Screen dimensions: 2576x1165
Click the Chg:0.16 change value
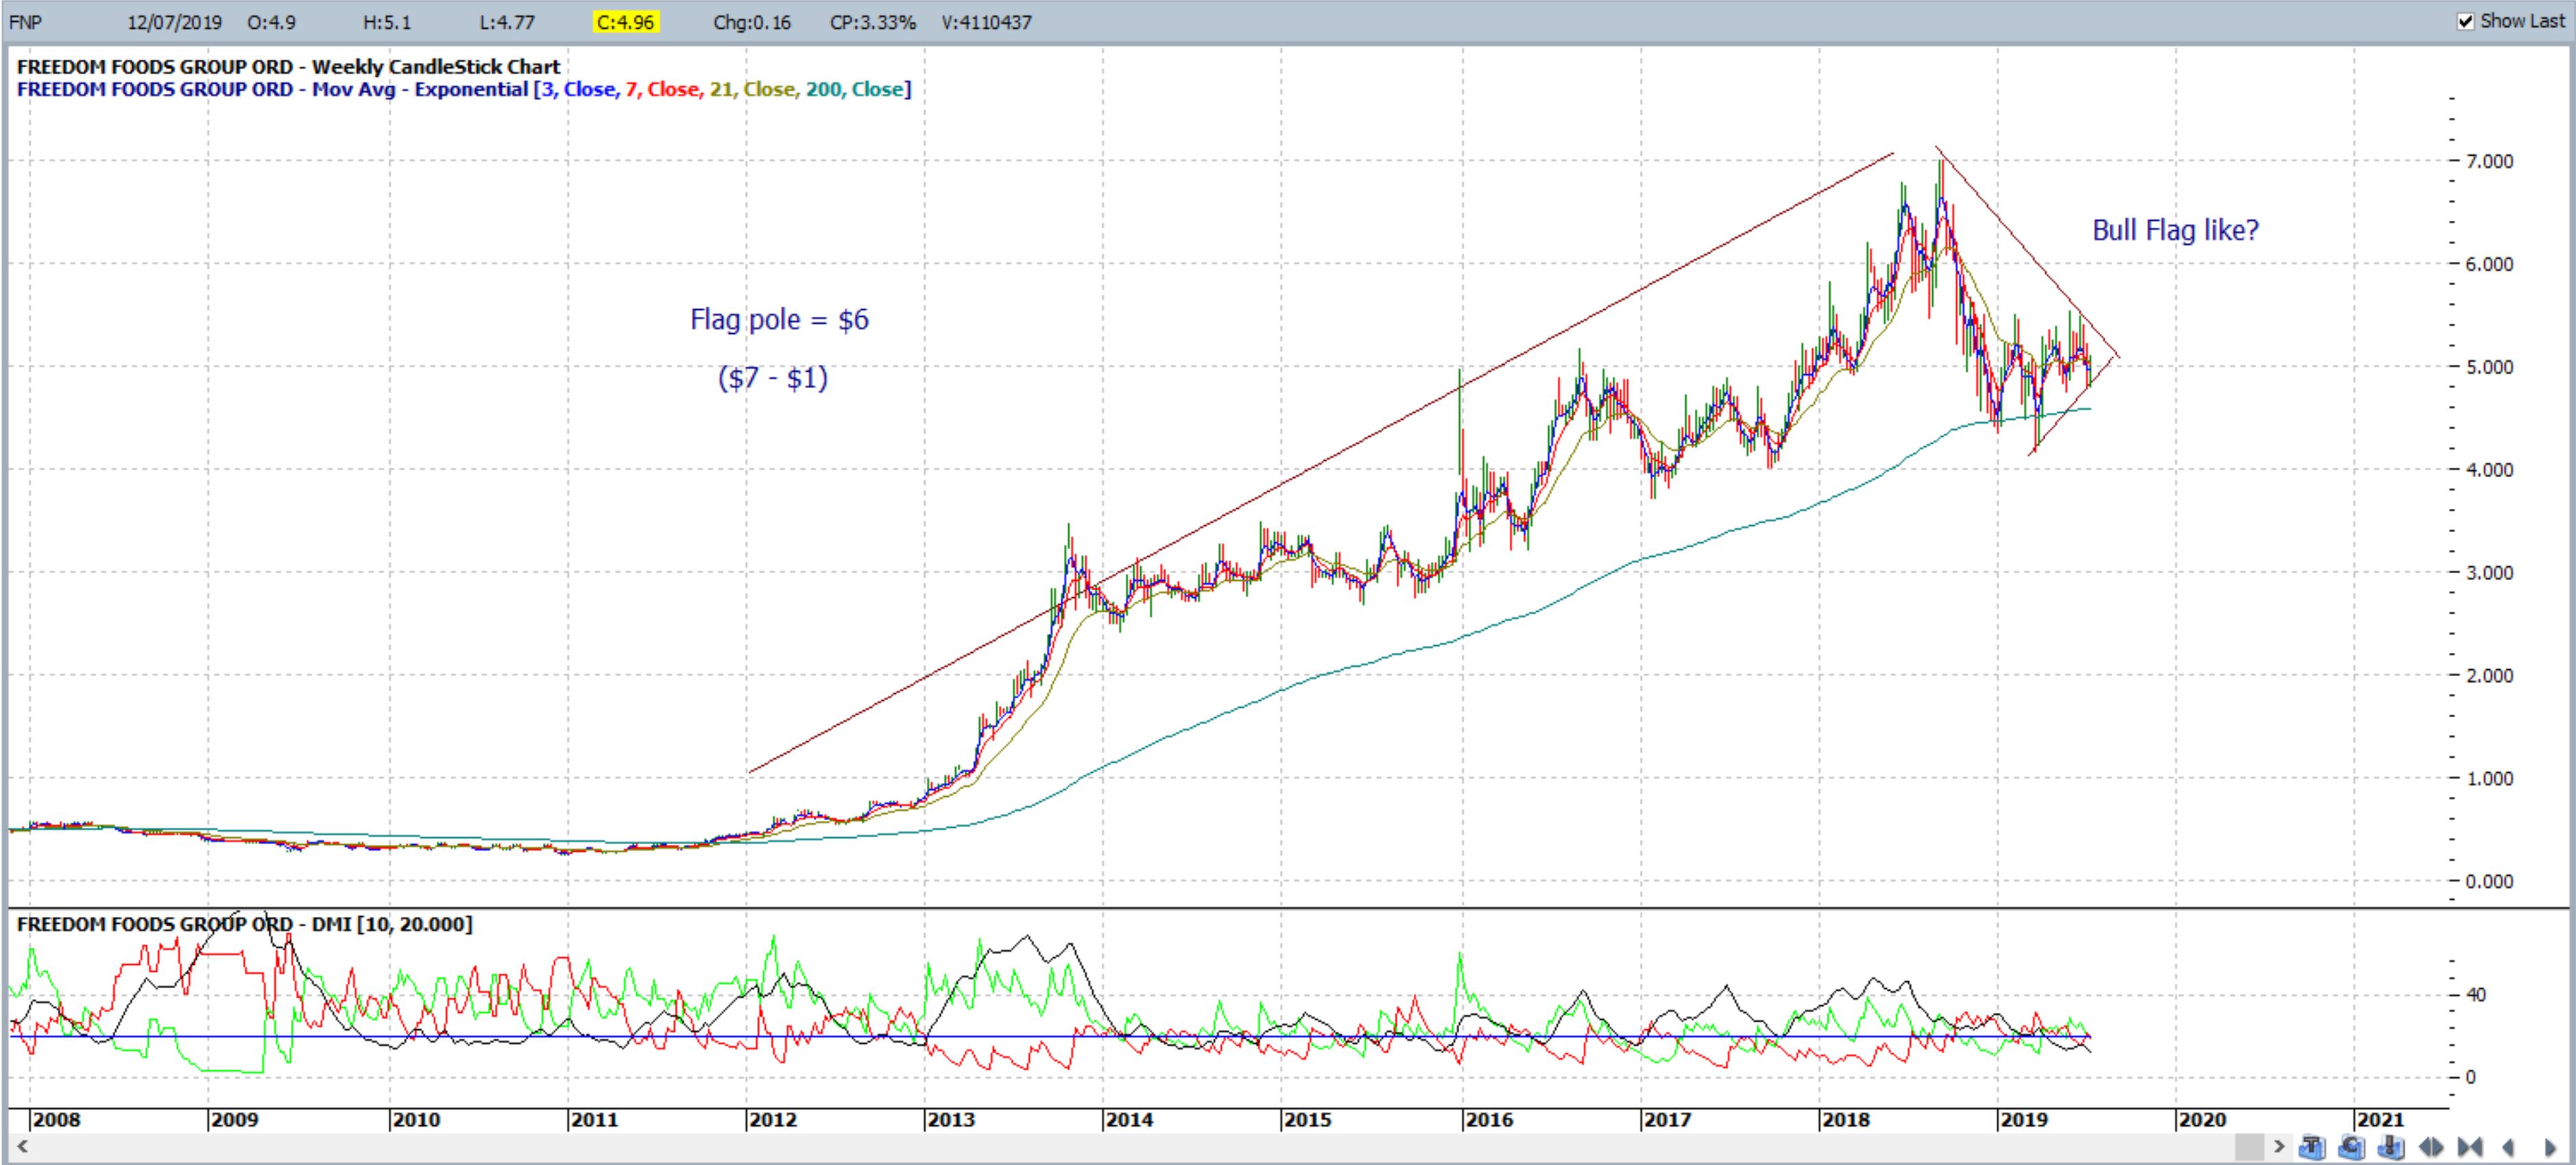coord(751,22)
